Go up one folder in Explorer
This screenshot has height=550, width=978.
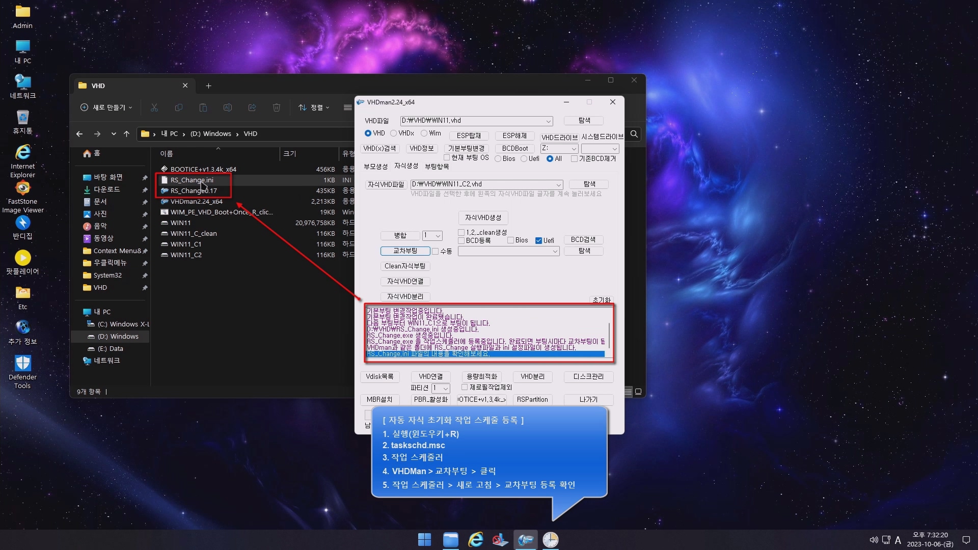tap(127, 134)
